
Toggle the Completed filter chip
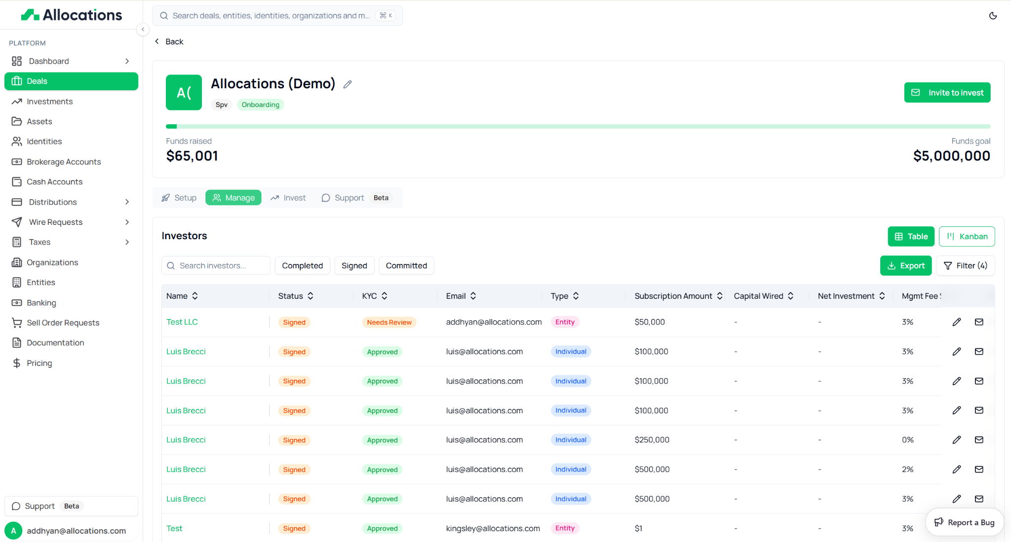[302, 265]
